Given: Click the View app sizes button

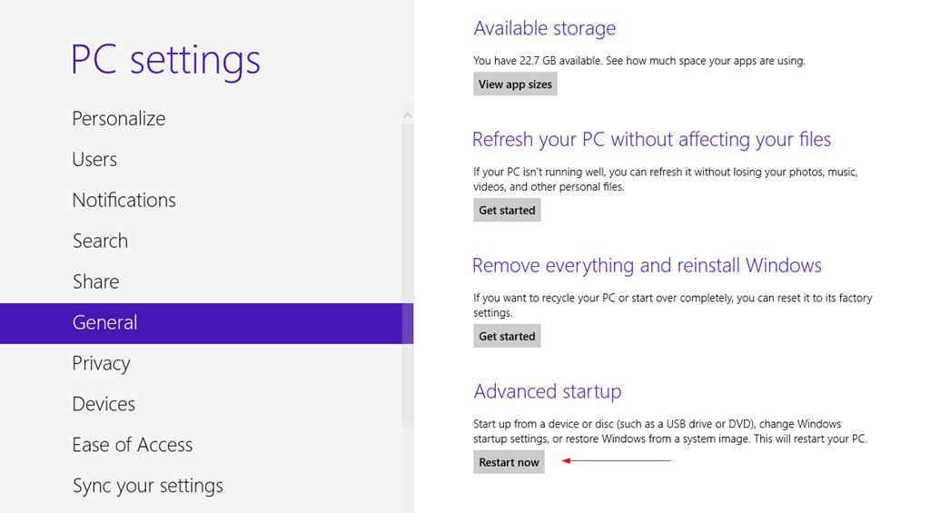Looking at the screenshot, I should pyautogui.click(x=515, y=84).
